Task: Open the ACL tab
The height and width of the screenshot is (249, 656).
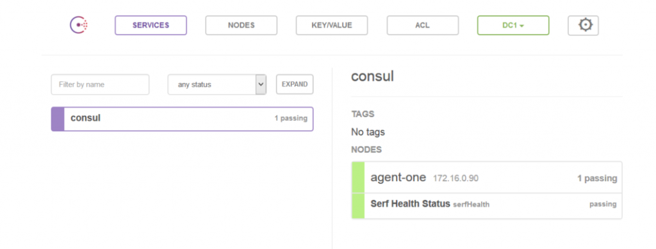Action: click(x=423, y=26)
